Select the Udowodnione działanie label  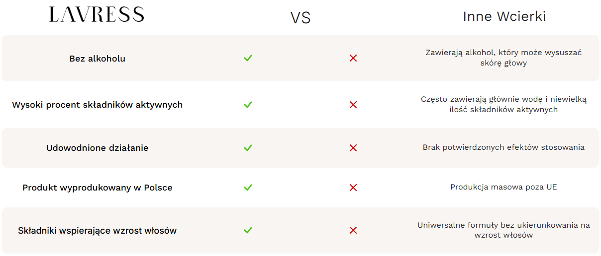click(97, 148)
